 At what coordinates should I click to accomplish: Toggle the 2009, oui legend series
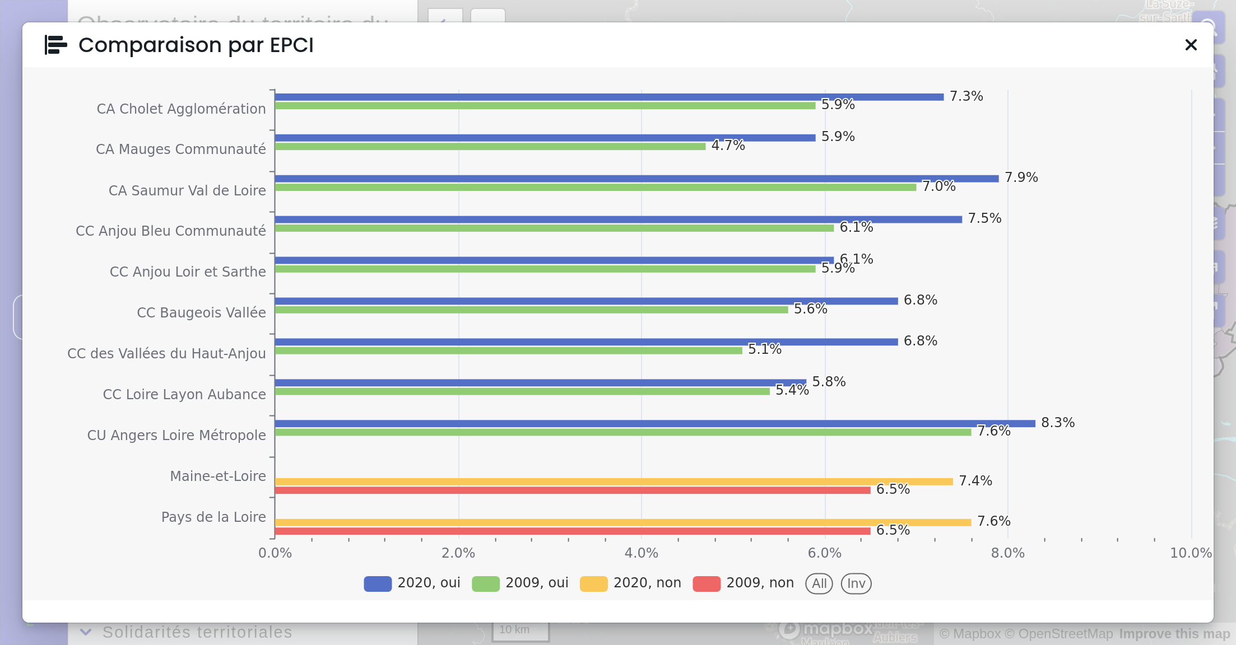[x=520, y=583]
